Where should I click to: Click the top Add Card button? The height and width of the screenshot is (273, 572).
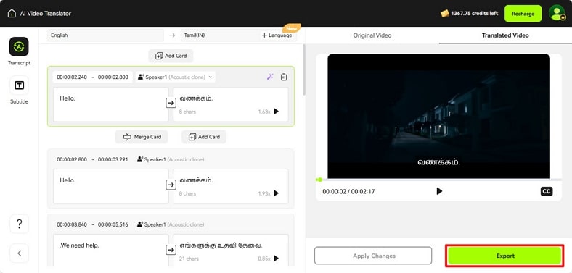point(171,56)
